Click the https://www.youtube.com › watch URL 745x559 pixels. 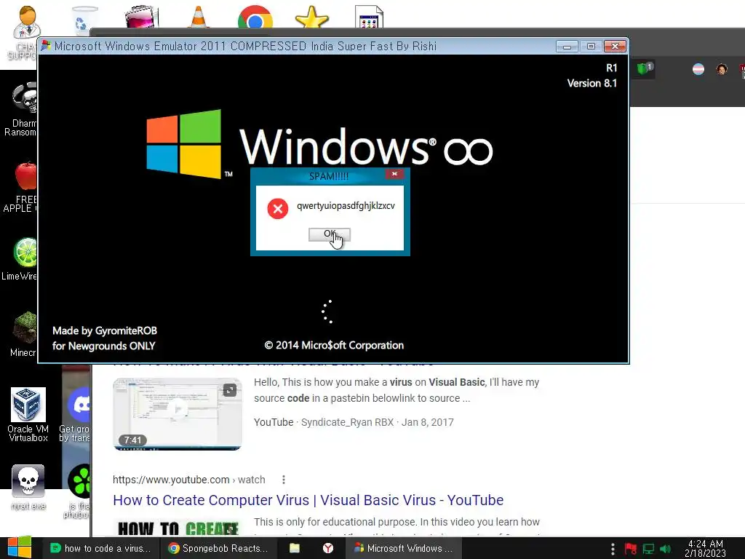pos(188,480)
